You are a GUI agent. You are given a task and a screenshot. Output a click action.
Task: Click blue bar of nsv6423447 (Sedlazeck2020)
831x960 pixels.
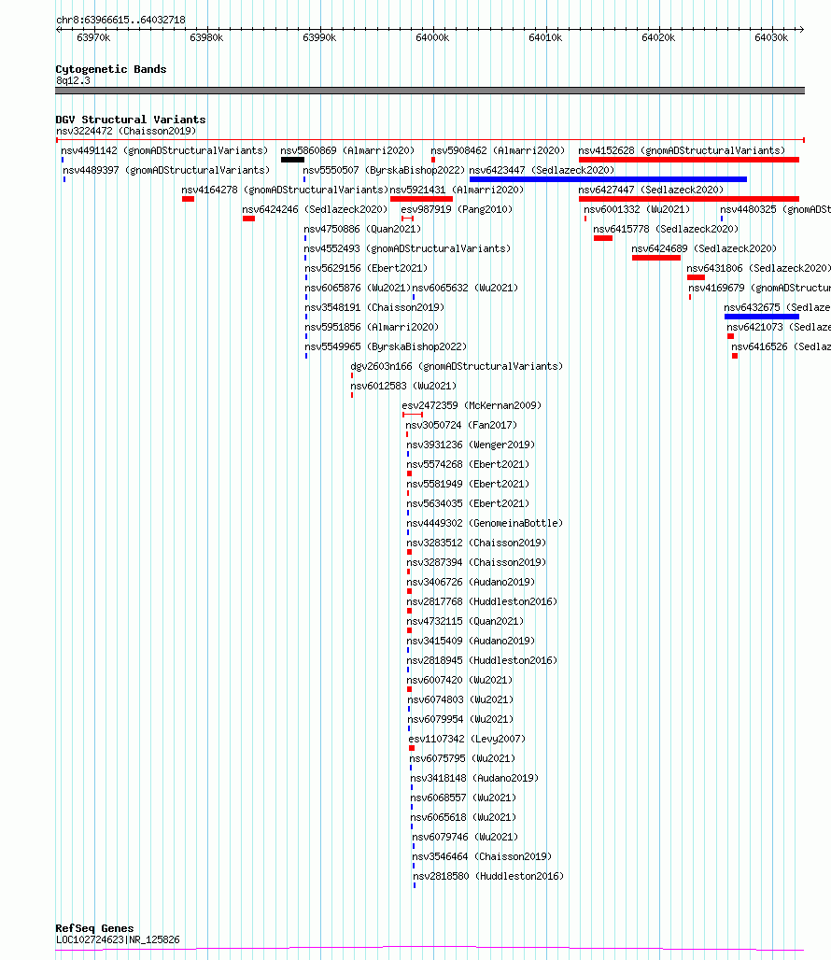[608, 179]
